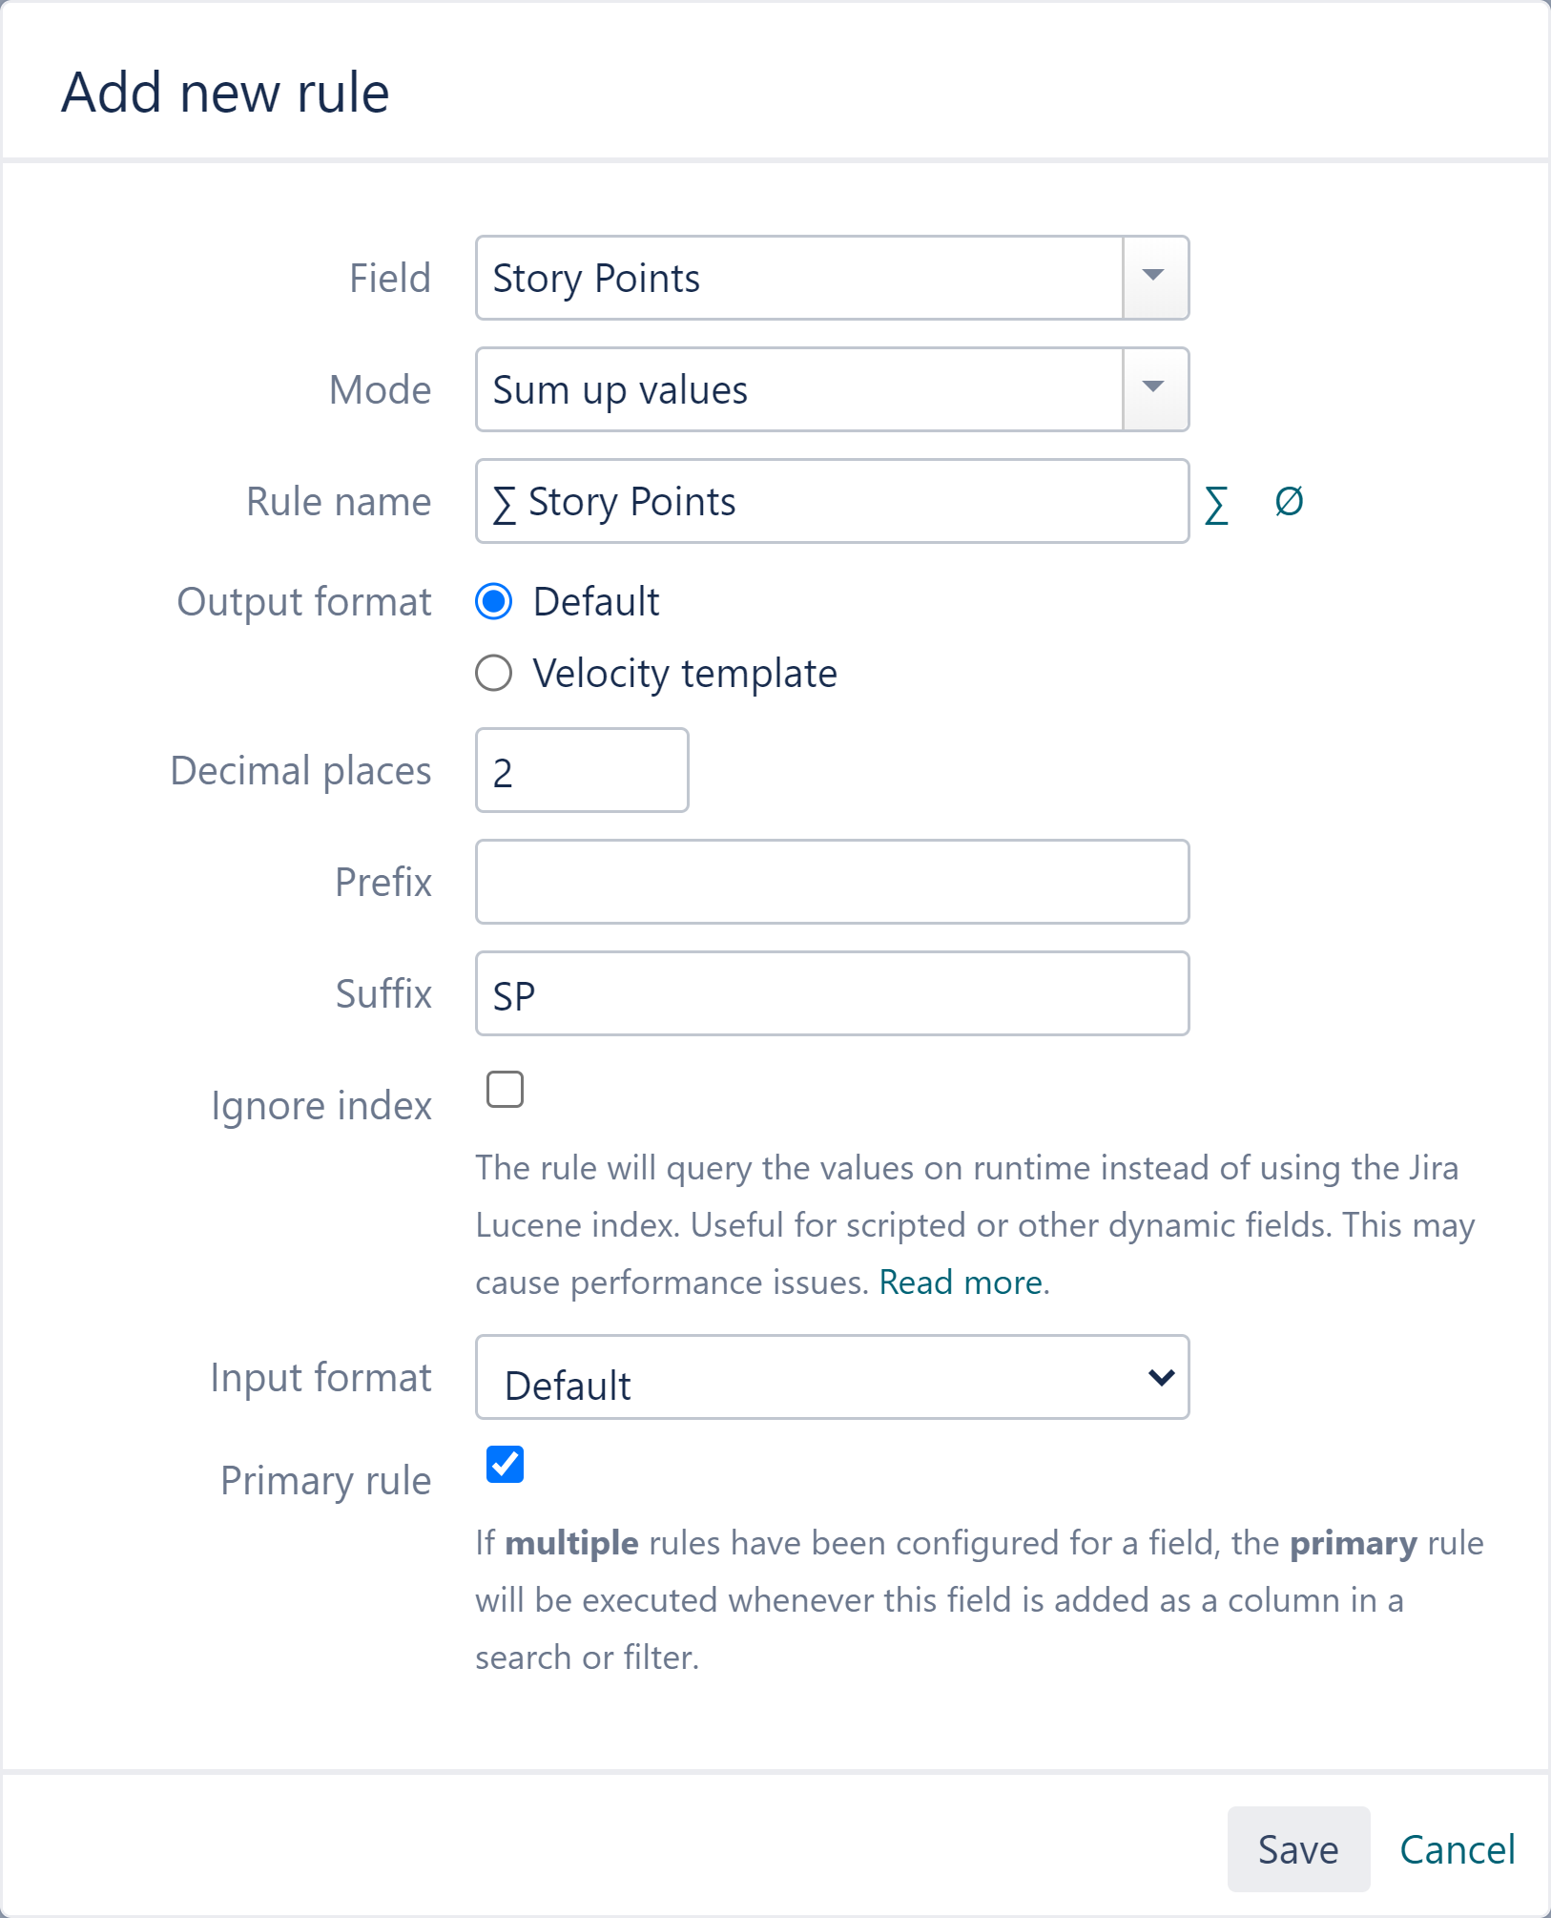1551x1918 pixels.
Task: Open the Mode dropdown arrow
Action: [x=1154, y=389]
